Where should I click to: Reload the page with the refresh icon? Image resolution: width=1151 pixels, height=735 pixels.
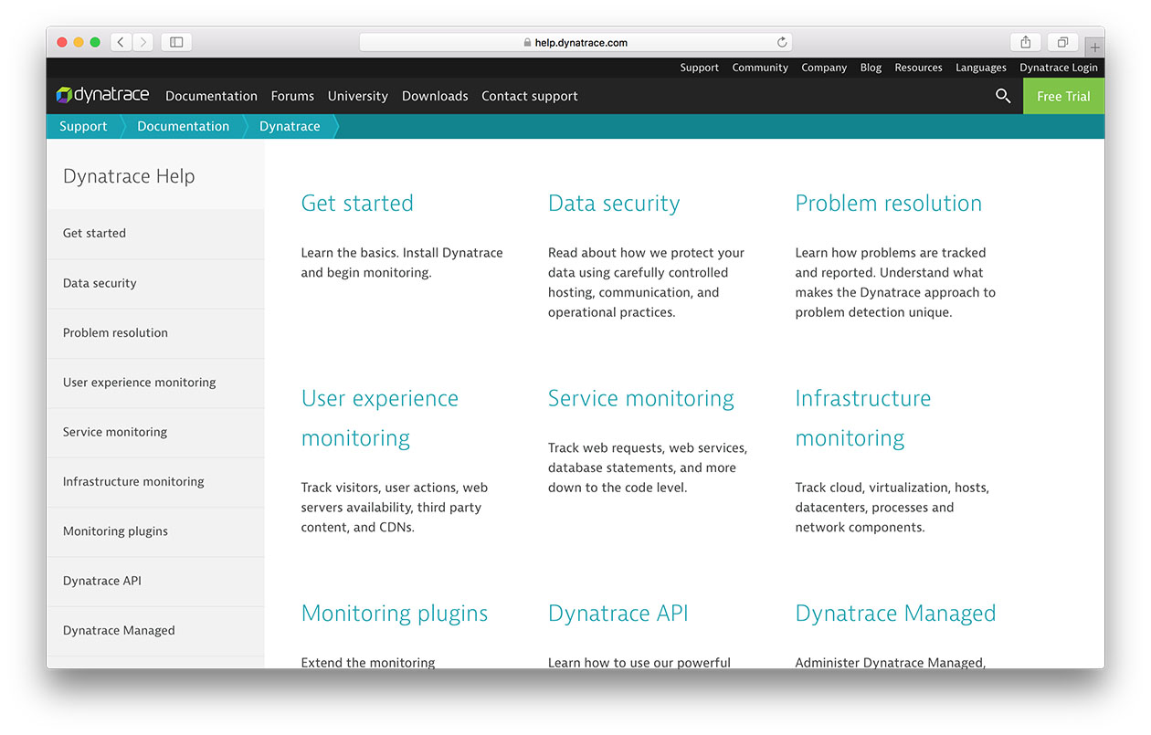click(782, 42)
